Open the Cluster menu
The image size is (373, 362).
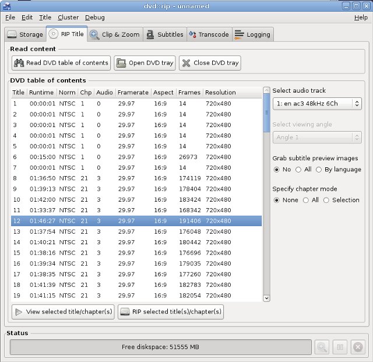pyautogui.click(x=68, y=17)
